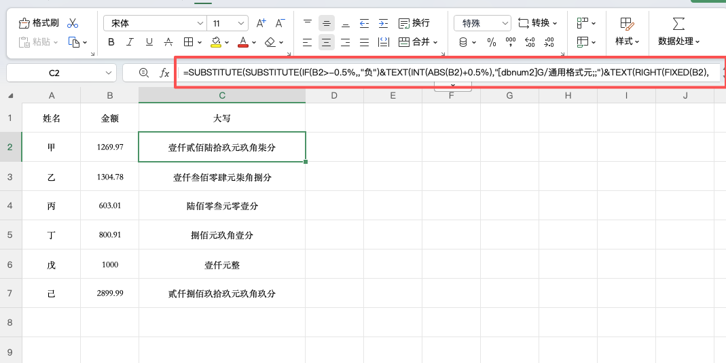Increase font size with A+ icon
The image size is (726, 363).
click(x=261, y=23)
